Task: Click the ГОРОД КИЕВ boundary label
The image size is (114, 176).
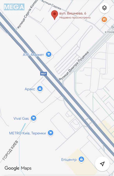Action: 10,150
